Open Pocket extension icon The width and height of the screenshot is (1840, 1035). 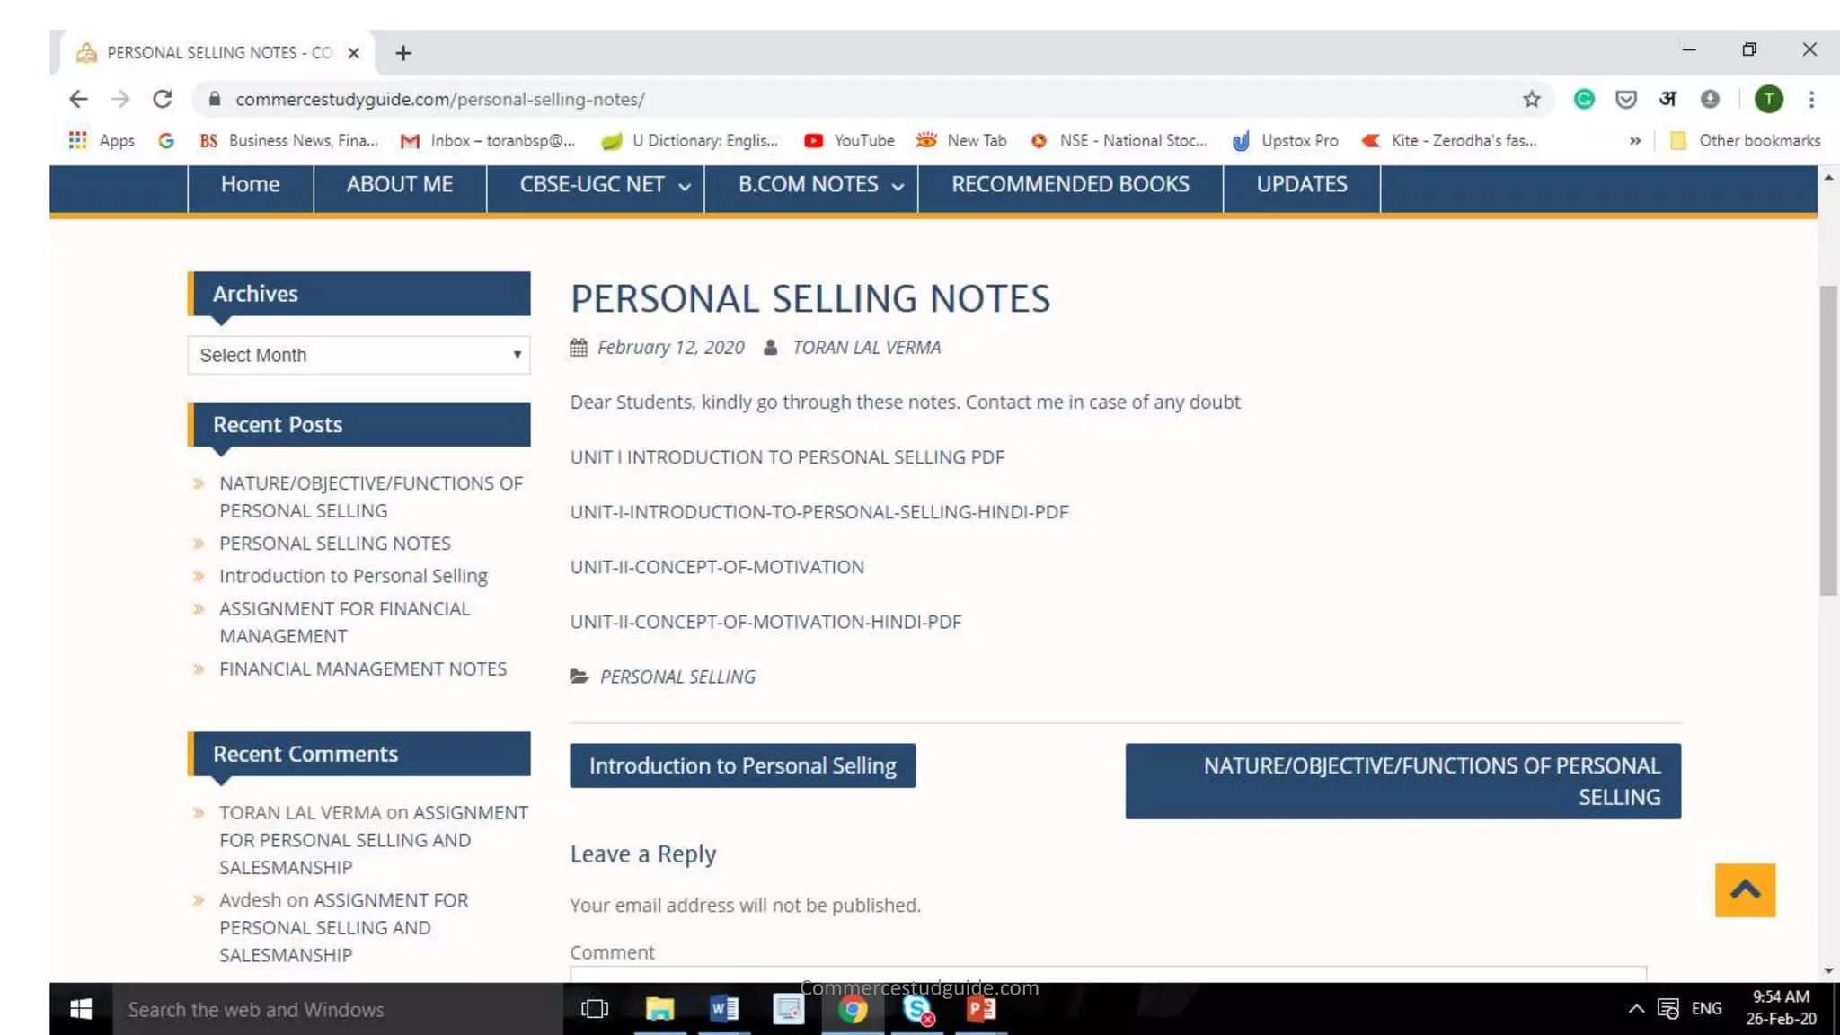(x=1626, y=99)
